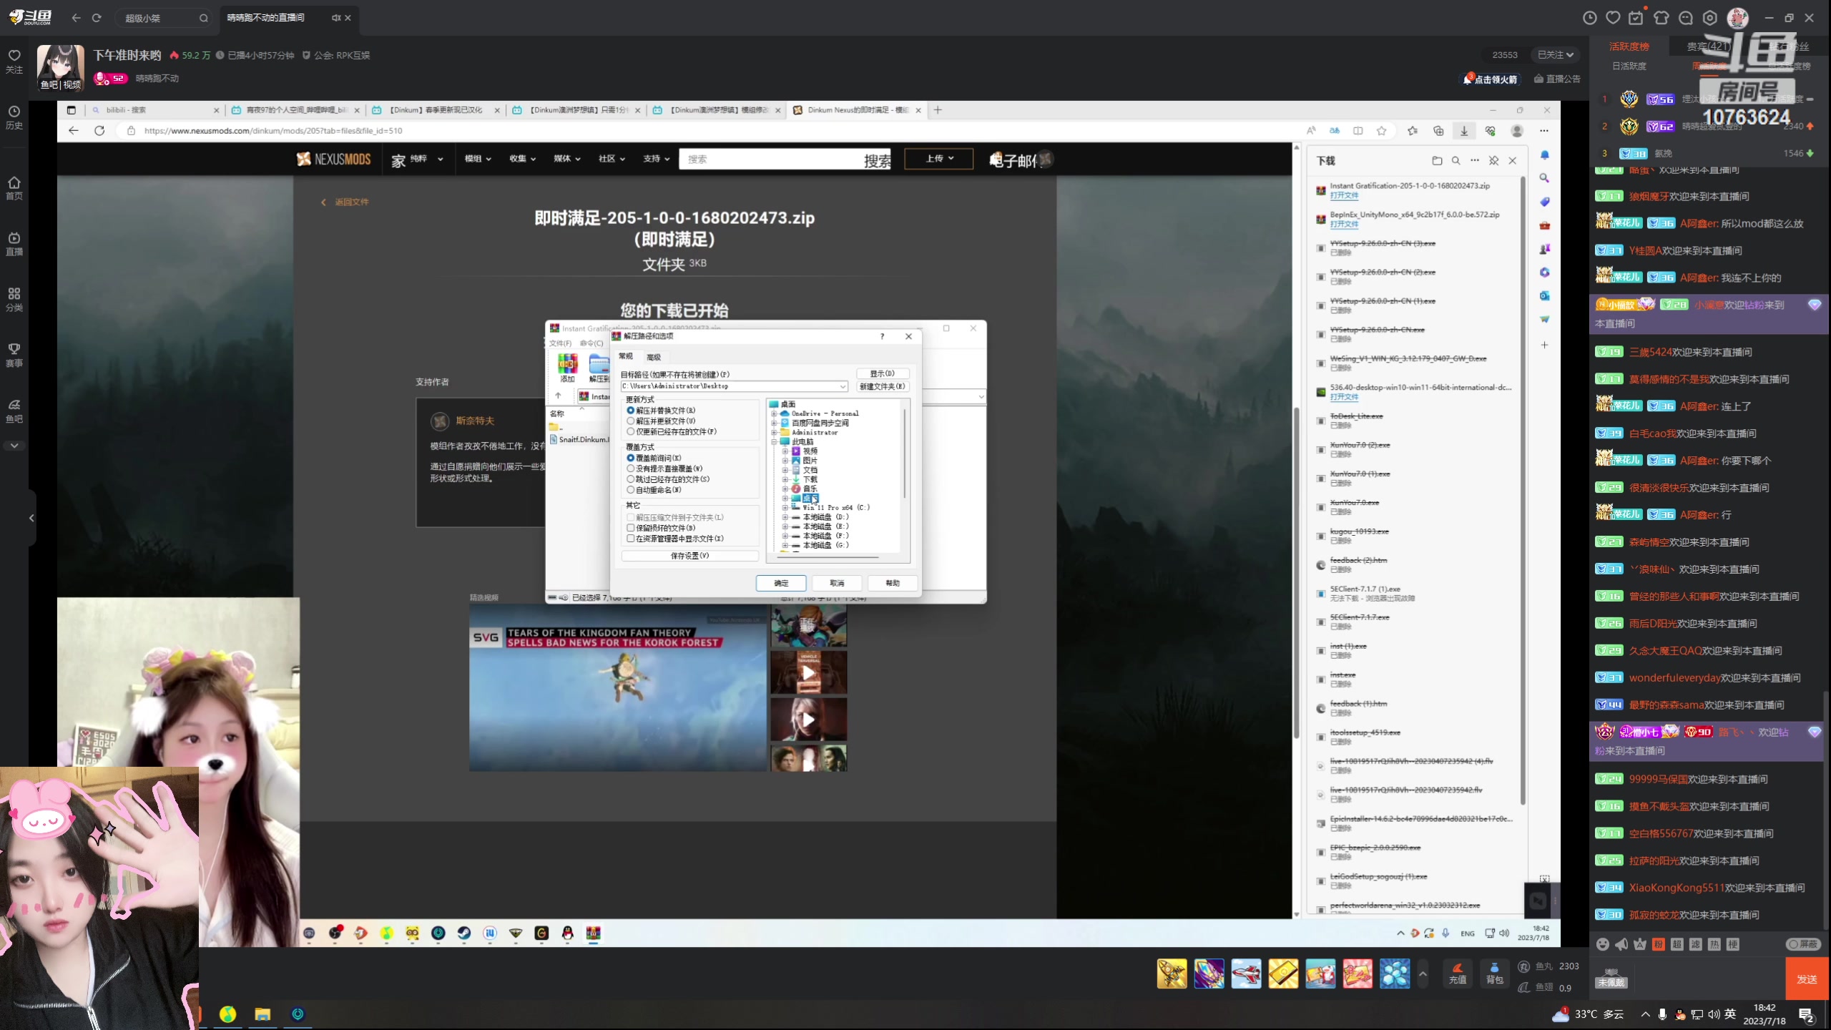Expand Administrator folder node
Screen dimensions: 1831x1030
(774, 432)
